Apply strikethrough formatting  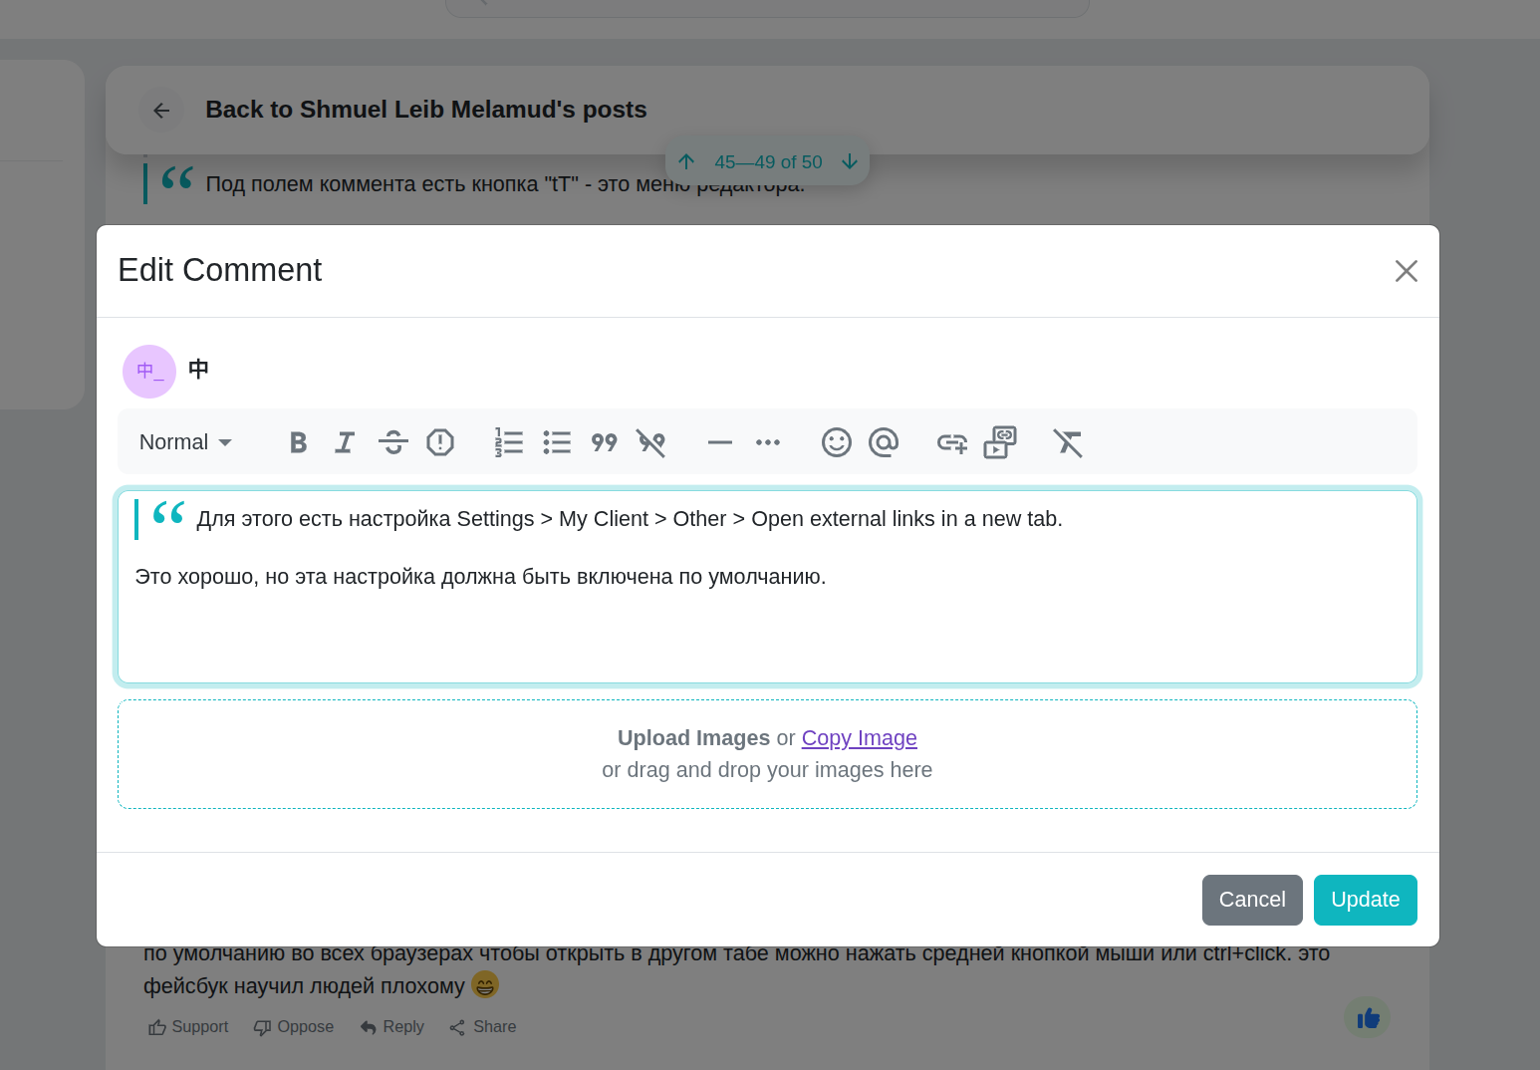click(393, 442)
